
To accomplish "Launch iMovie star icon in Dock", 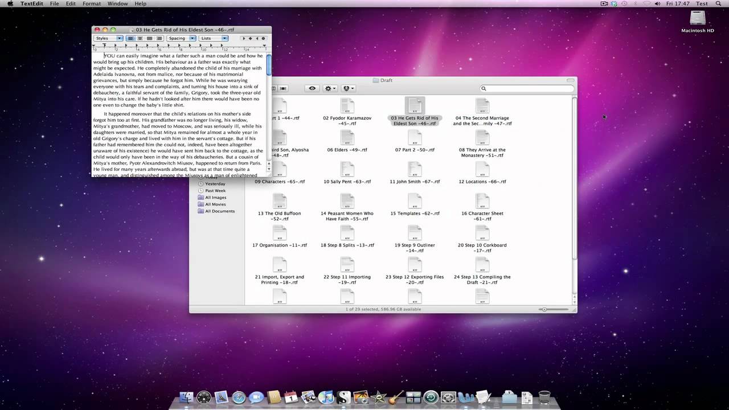I will 379,397.
